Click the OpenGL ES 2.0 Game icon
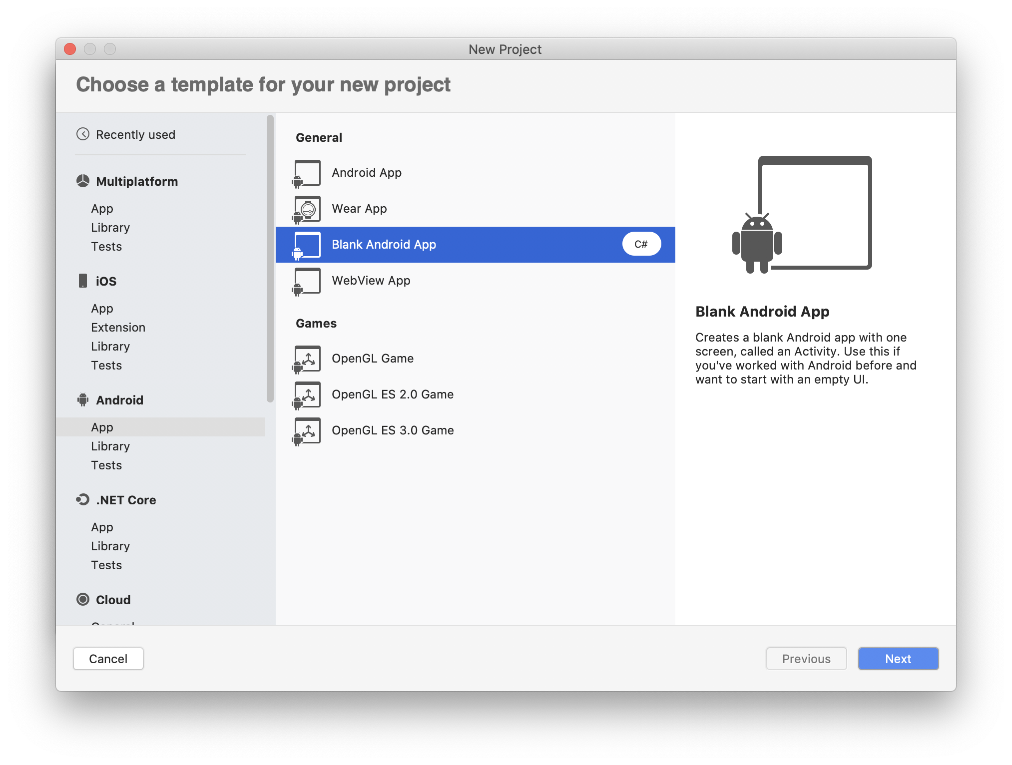This screenshot has width=1012, height=765. (x=307, y=395)
